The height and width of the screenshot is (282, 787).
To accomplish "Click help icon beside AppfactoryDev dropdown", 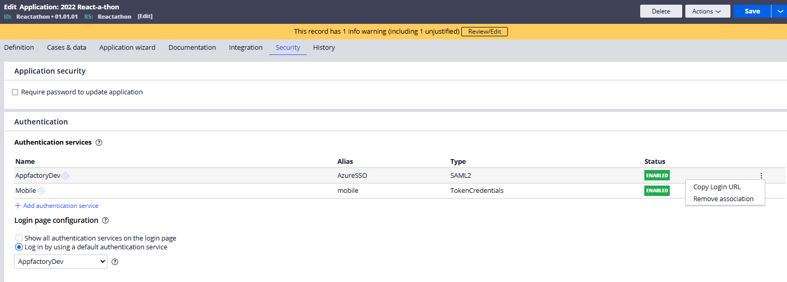I will [115, 262].
